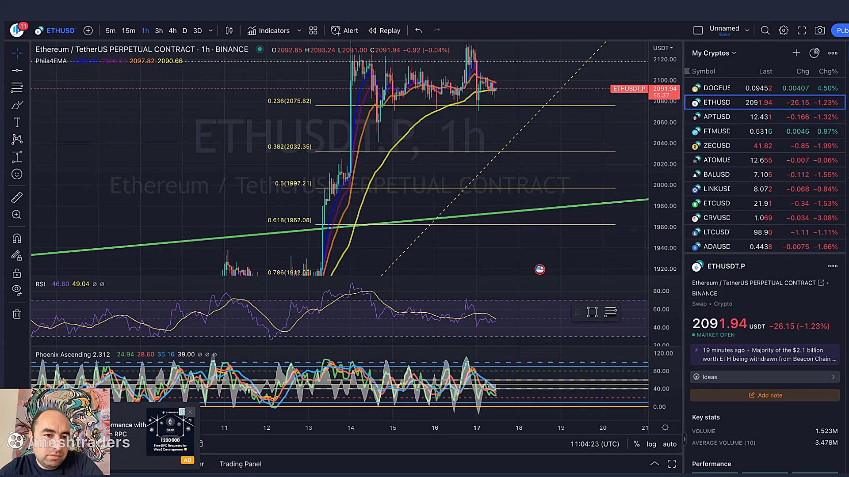Expand the indicator favorites dropdown
Image resolution: width=849 pixels, height=477 pixels.
click(x=299, y=30)
